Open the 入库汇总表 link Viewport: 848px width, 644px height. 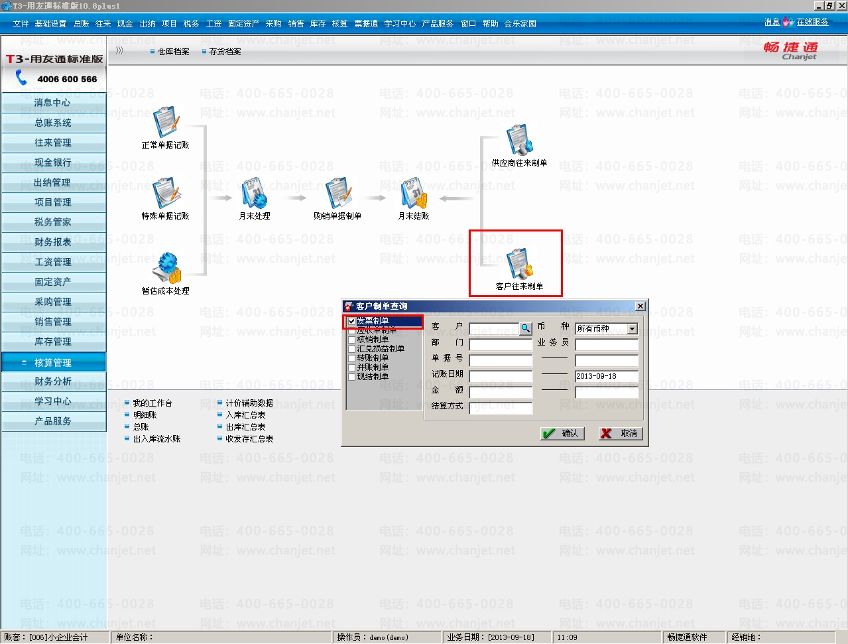245,415
